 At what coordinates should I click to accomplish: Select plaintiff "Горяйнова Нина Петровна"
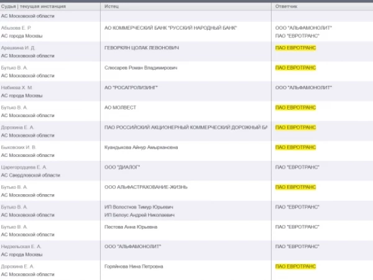pos(134,266)
